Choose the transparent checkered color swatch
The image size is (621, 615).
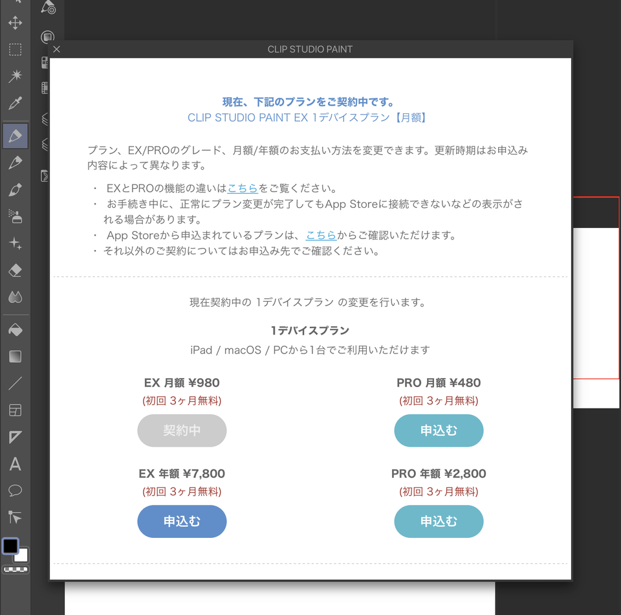coord(16,570)
